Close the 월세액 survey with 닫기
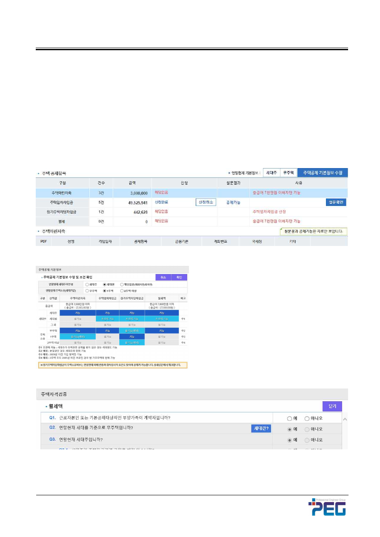 pyautogui.click(x=332, y=406)
